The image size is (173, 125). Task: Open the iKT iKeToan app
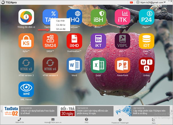coord(98,41)
